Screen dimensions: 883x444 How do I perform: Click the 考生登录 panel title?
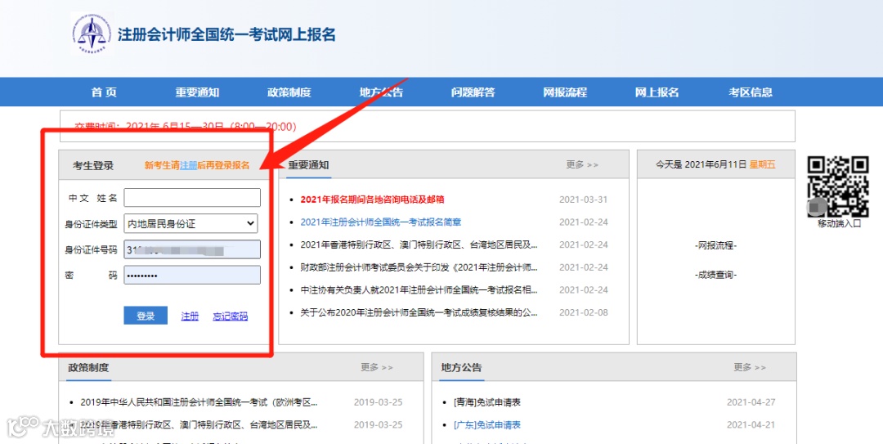coord(93,165)
